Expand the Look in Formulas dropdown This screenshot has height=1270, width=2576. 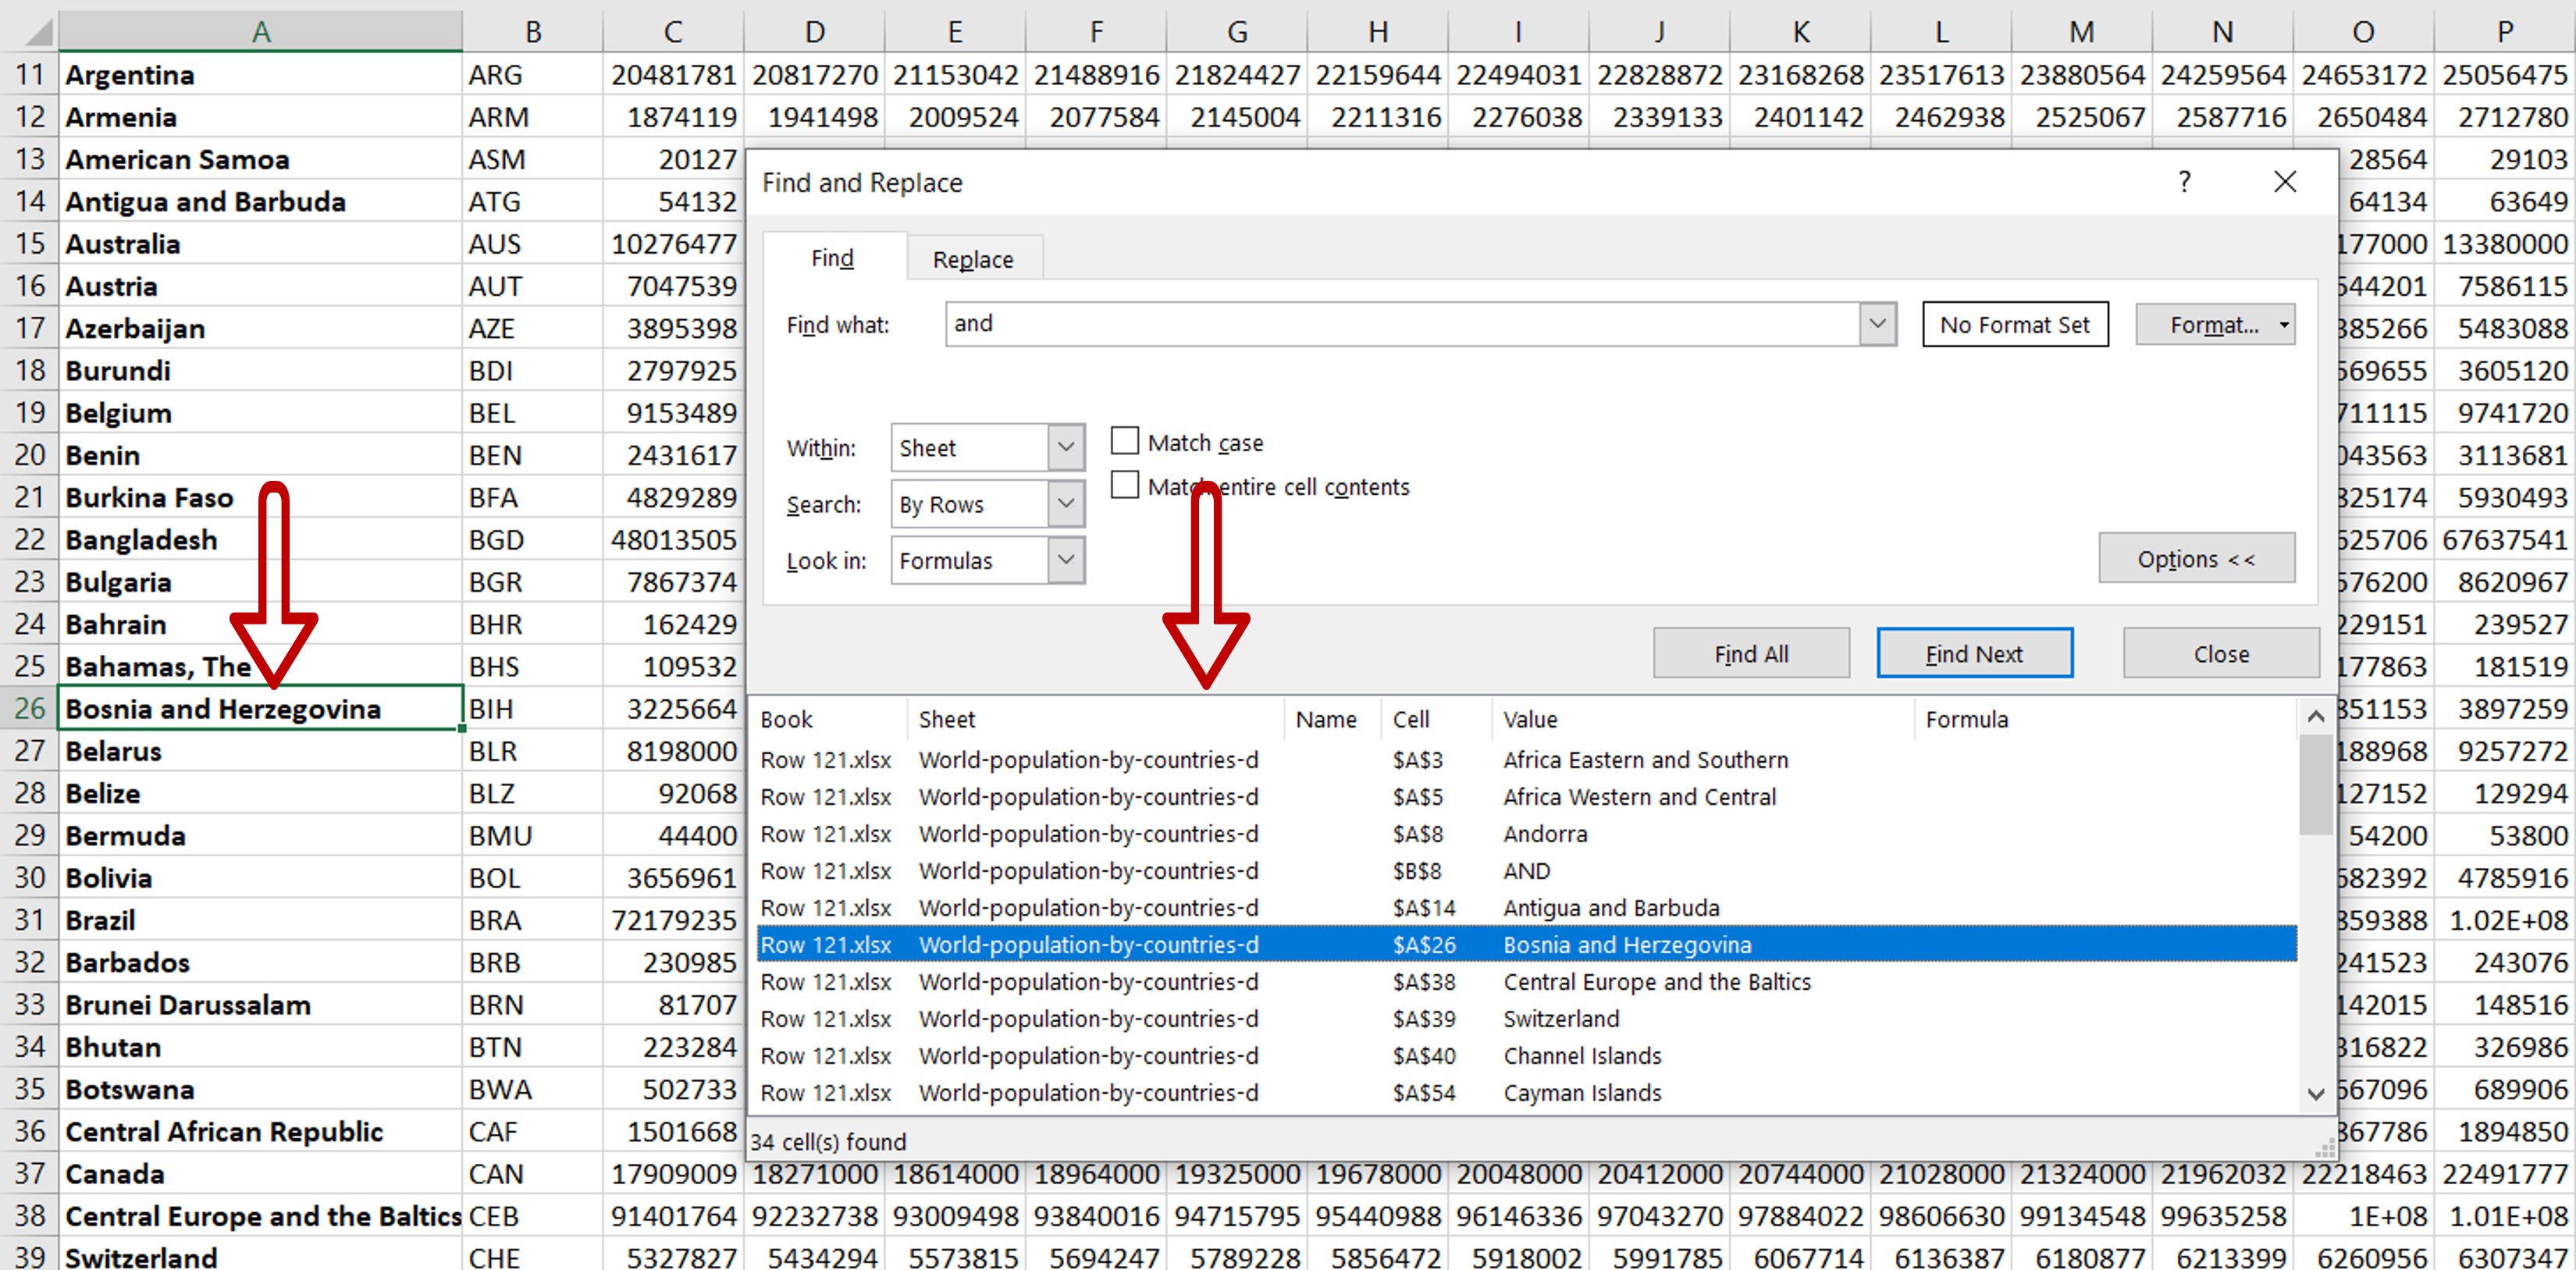point(1066,560)
